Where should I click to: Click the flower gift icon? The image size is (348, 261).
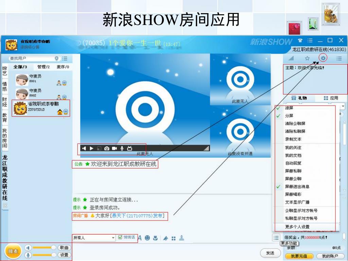(x=155, y=238)
